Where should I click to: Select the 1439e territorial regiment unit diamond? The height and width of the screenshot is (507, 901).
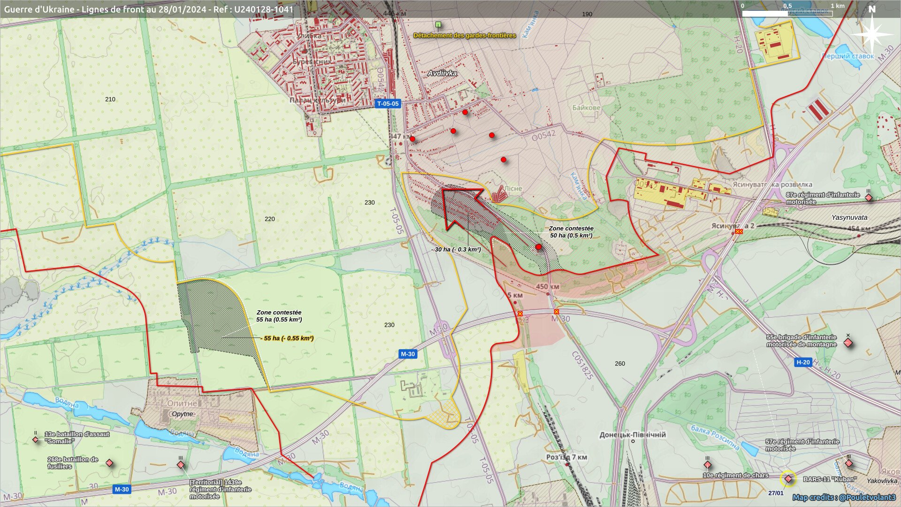181,465
